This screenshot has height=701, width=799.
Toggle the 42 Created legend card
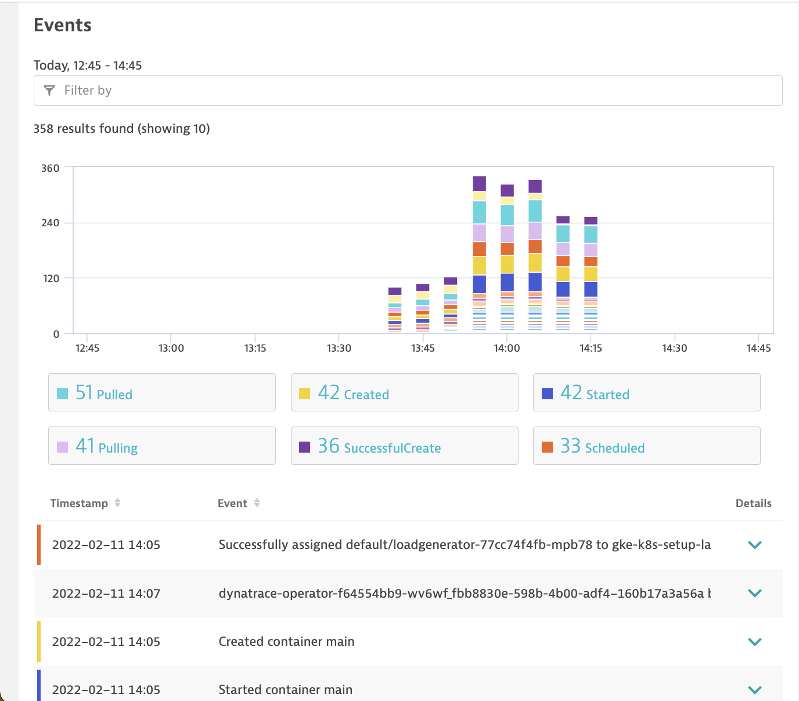405,392
